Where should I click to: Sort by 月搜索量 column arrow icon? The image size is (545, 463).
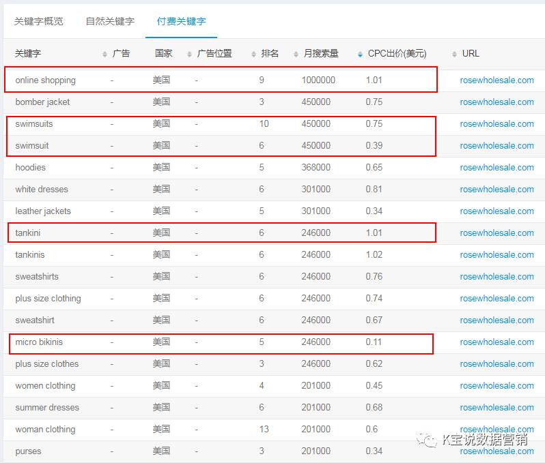pyautogui.click(x=360, y=54)
